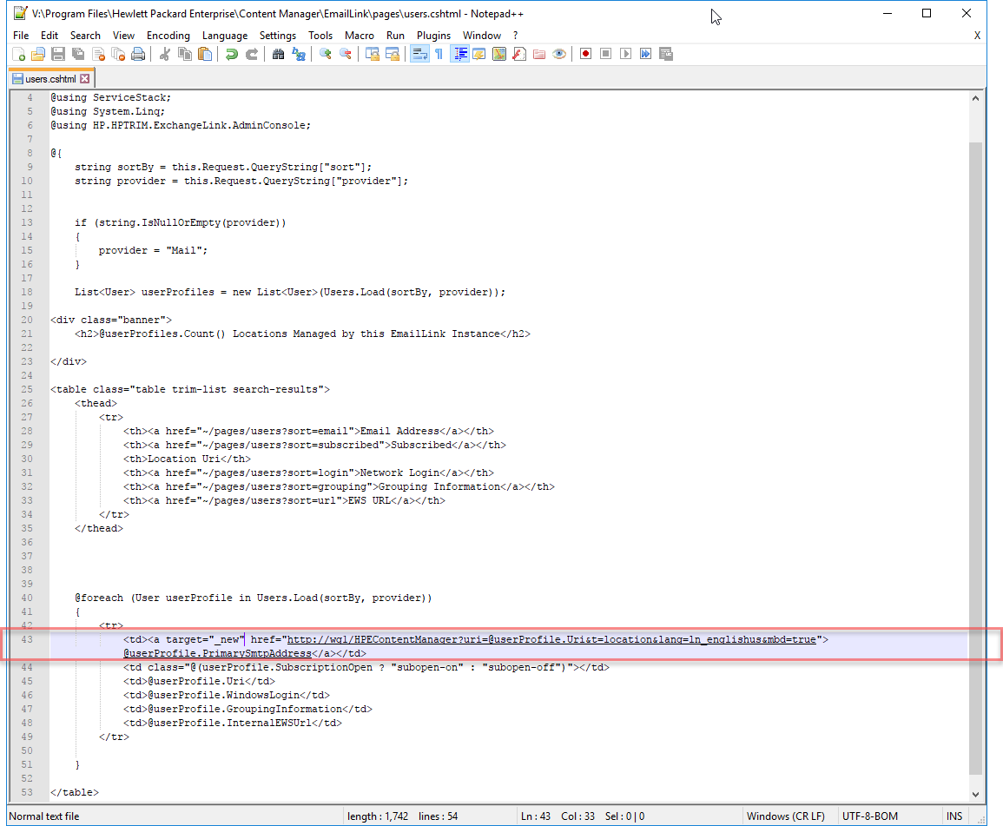Image resolution: width=1003 pixels, height=826 pixels.
Task: Close document via X at menu bar end
Action: click(x=977, y=36)
